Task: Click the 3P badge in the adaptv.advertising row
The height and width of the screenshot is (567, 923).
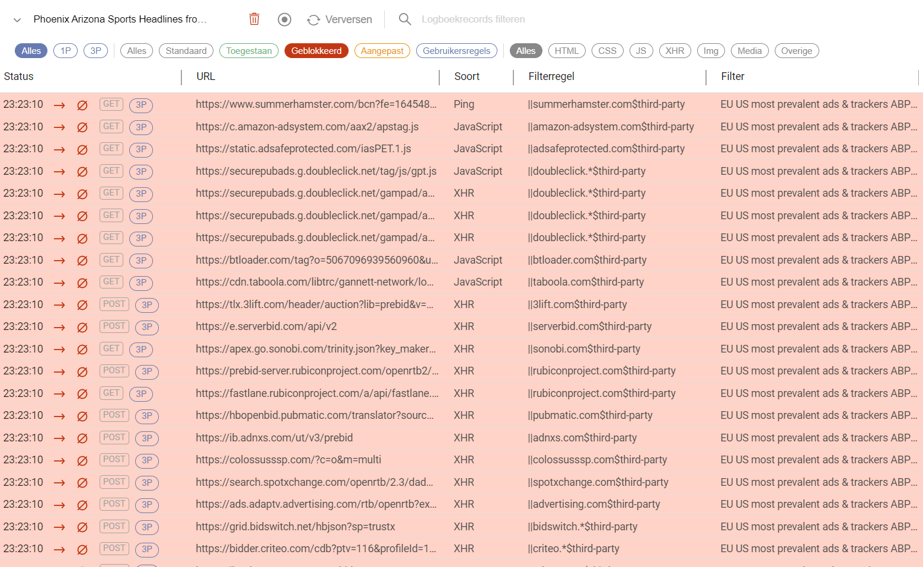Action: click(x=147, y=505)
